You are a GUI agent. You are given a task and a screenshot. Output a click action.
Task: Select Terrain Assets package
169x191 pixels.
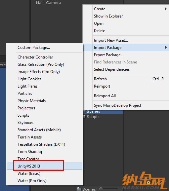[45, 137]
